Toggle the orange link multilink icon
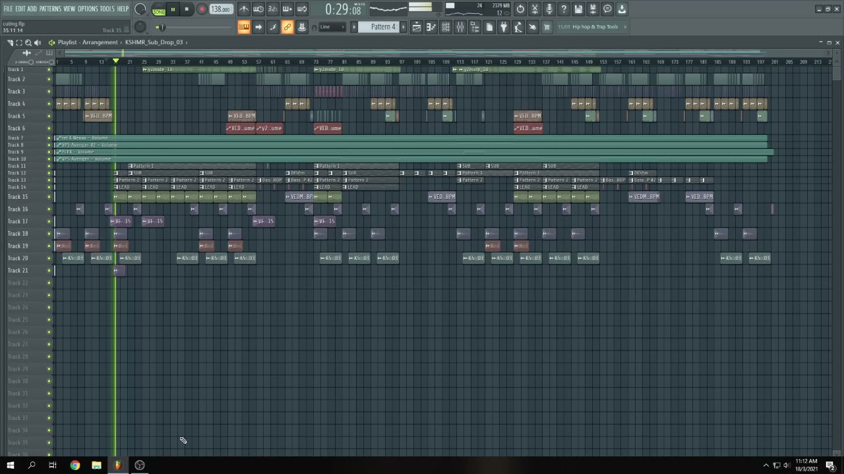The width and height of the screenshot is (844, 474). 287,27
